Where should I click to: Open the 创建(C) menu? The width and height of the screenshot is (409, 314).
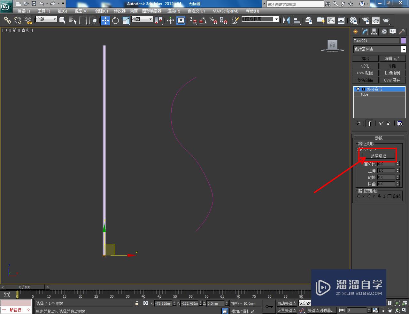[x=102, y=11]
